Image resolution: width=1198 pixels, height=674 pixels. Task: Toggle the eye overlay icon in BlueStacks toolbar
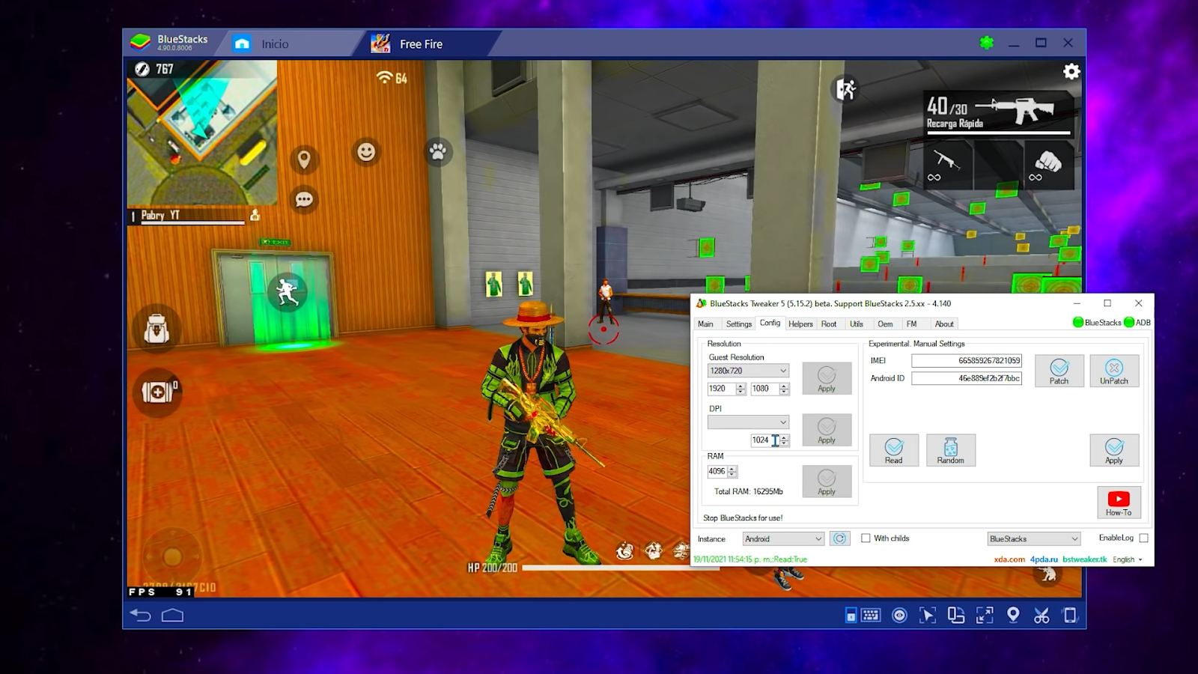click(x=900, y=616)
